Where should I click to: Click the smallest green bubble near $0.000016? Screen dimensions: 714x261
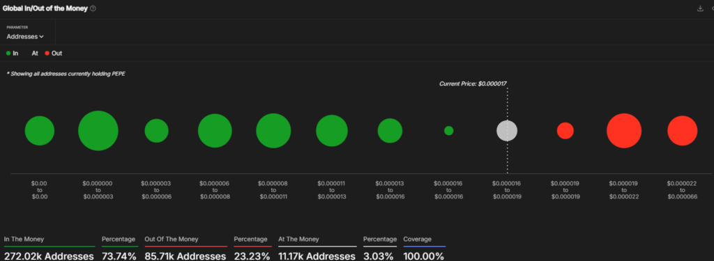pos(448,131)
